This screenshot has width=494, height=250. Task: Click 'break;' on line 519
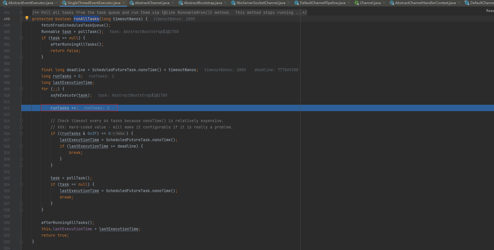(76, 153)
